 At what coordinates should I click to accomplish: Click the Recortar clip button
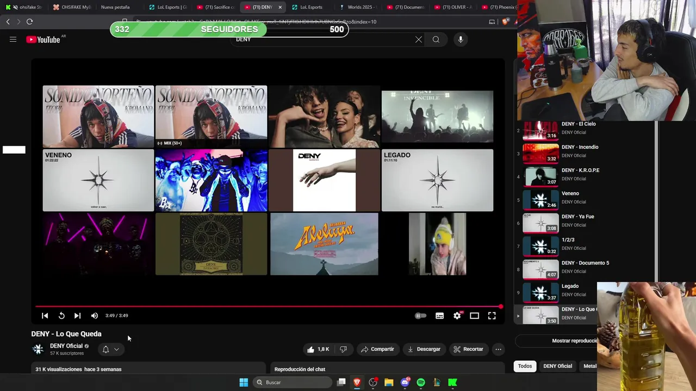point(469,349)
